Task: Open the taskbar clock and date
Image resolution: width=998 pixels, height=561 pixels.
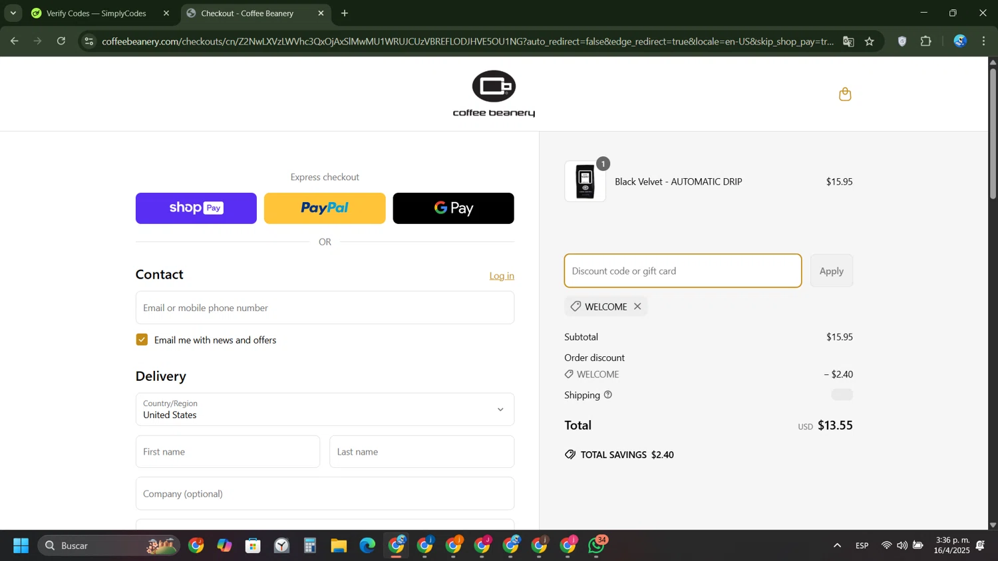Action: tap(952, 546)
